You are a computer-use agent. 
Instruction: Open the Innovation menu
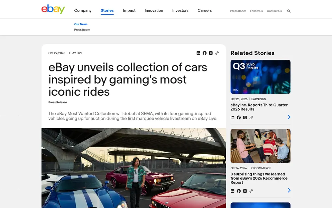point(154,10)
